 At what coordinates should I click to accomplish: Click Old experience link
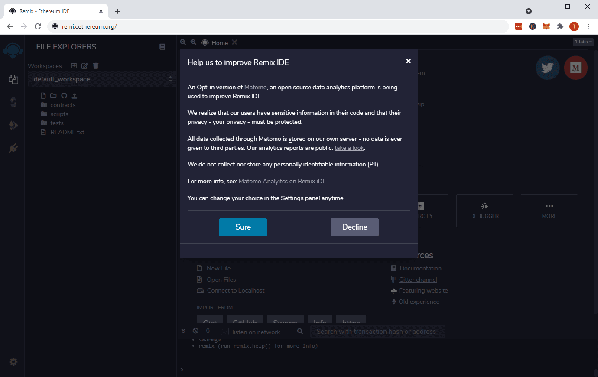click(x=419, y=302)
